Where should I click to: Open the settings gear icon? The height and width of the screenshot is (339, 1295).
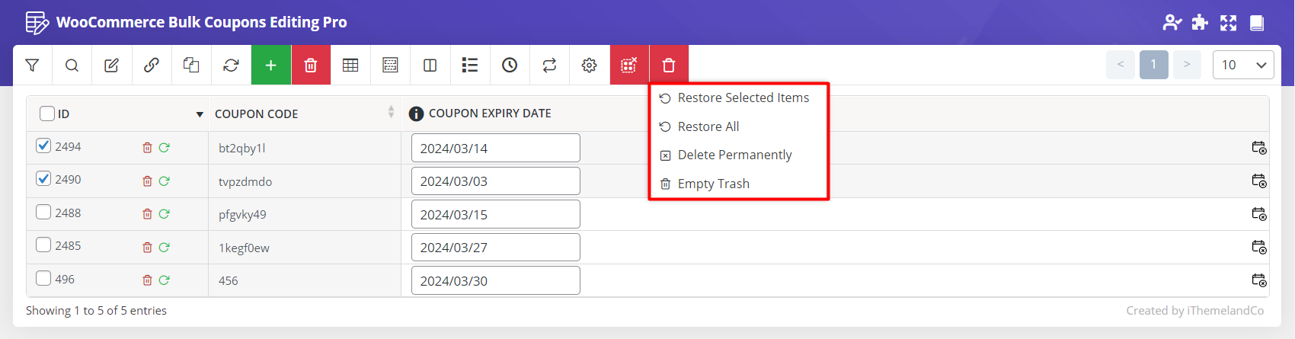pyautogui.click(x=589, y=66)
